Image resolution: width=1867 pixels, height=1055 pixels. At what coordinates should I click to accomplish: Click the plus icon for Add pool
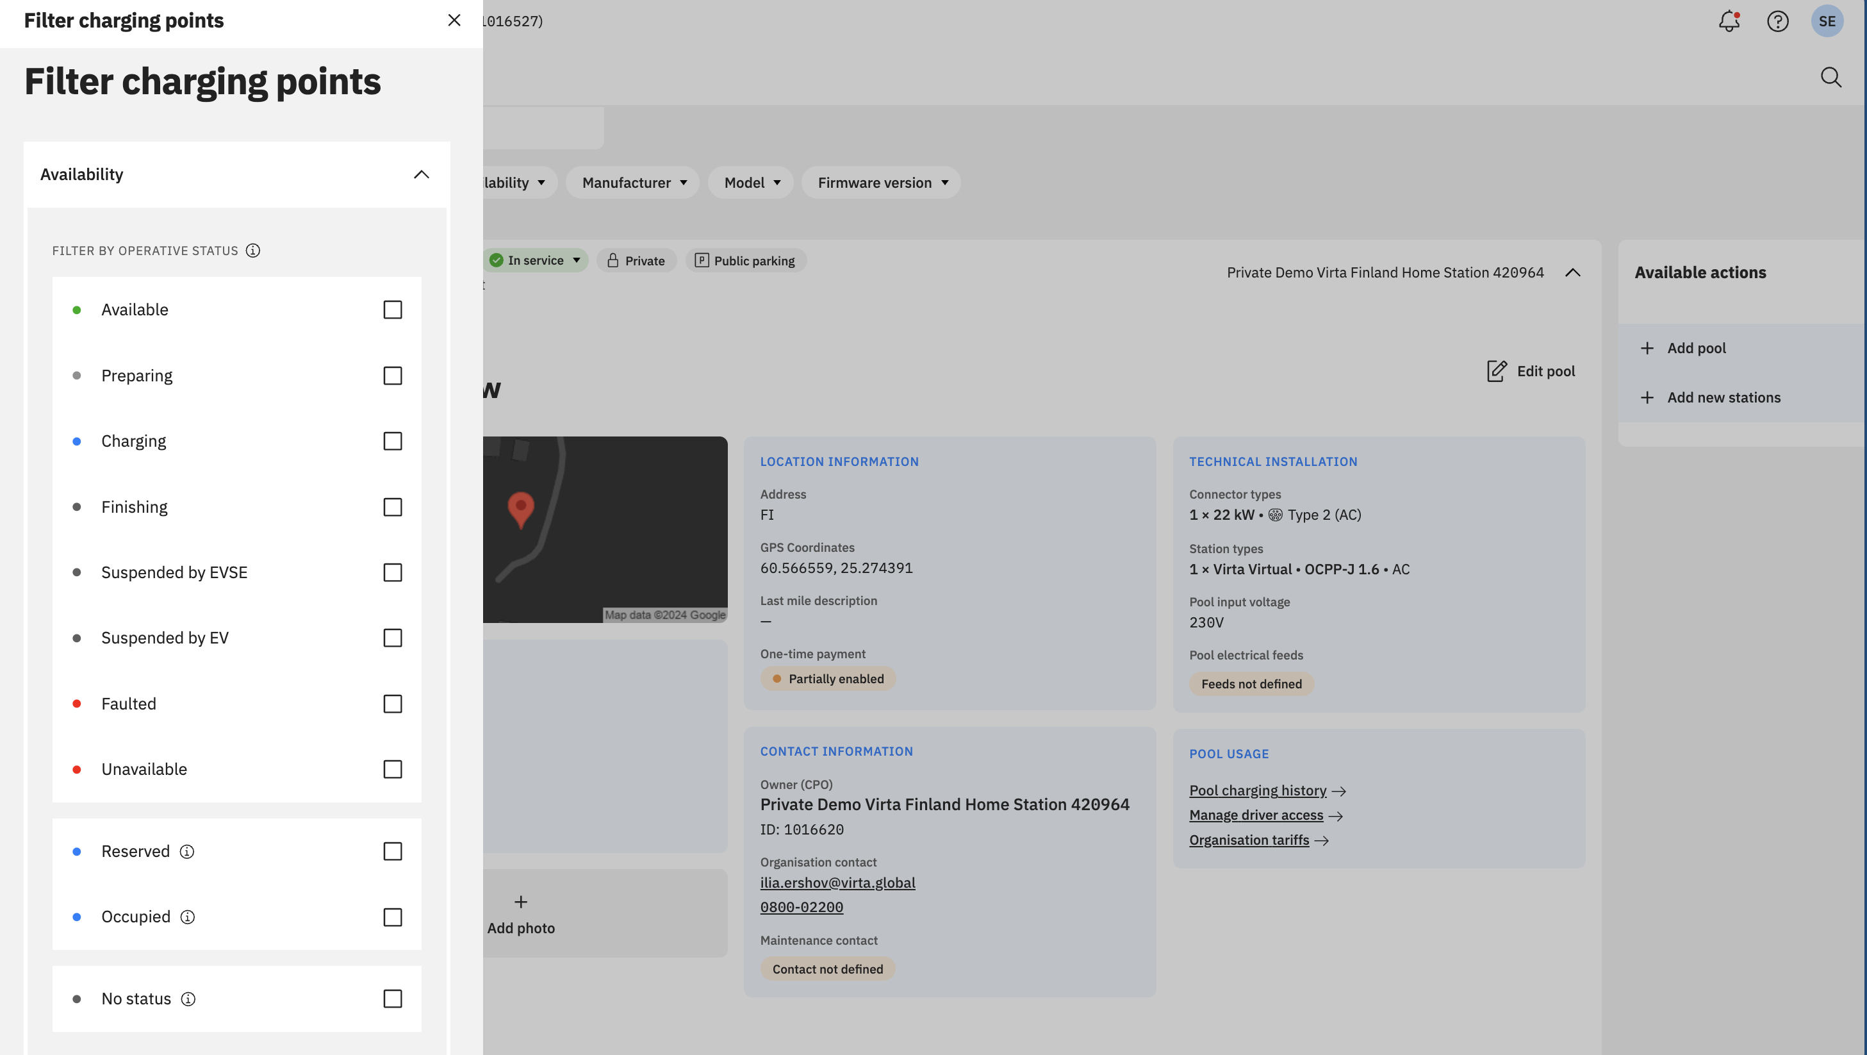point(1647,349)
